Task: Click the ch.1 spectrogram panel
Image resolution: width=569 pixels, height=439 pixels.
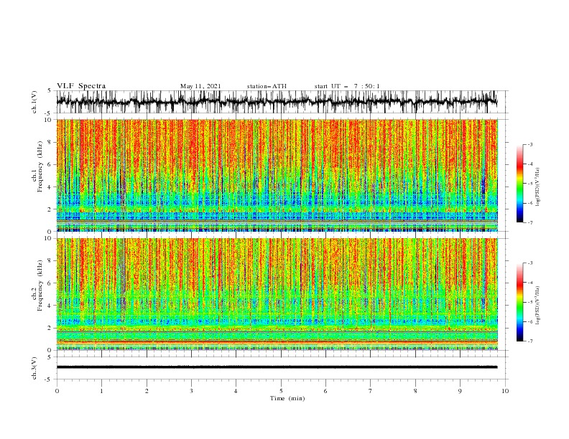Action: point(277,175)
